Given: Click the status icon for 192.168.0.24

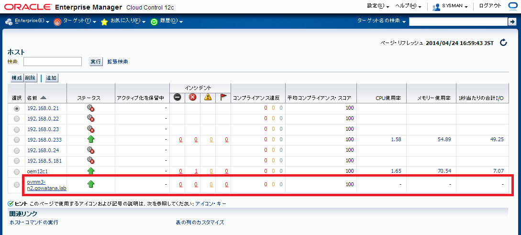Looking at the screenshot, I should 91,150.
